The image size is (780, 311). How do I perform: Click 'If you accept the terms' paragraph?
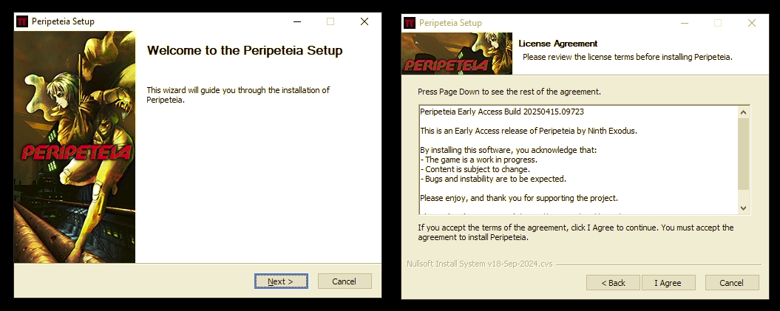click(575, 233)
